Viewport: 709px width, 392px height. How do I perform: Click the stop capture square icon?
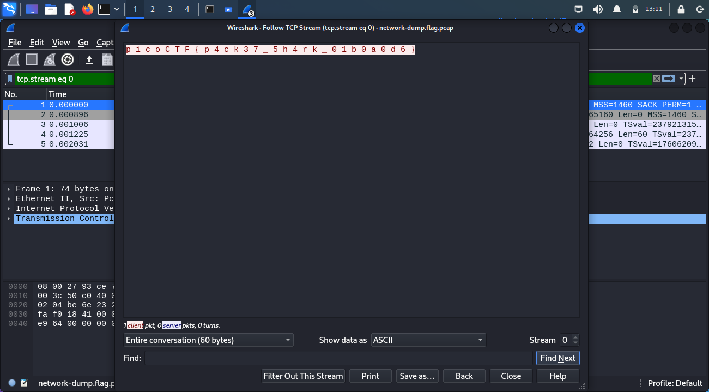[32, 59]
